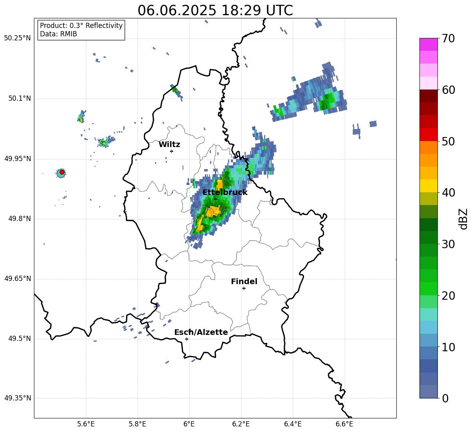Click the green echo cell northeast at 50.1°N
This screenshot has width=473, height=432.
[328, 101]
